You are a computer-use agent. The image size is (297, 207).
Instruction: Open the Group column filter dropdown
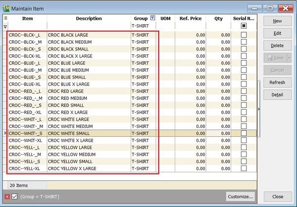152,18
